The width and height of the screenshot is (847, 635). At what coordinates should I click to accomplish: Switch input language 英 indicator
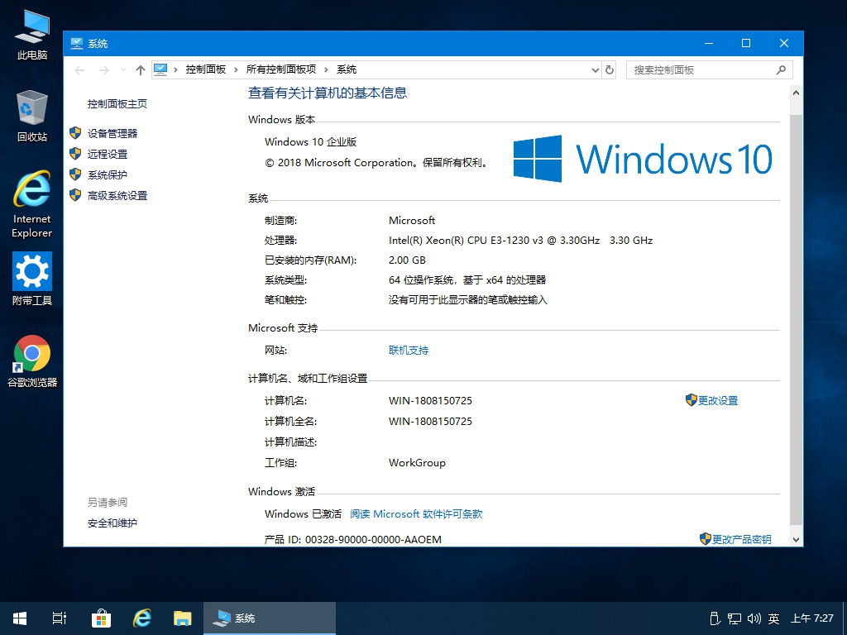tap(773, 618)
